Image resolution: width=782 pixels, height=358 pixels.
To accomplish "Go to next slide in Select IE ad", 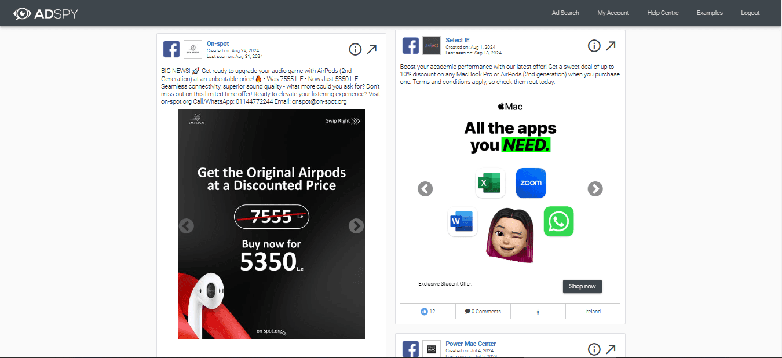I will (595, 189).
